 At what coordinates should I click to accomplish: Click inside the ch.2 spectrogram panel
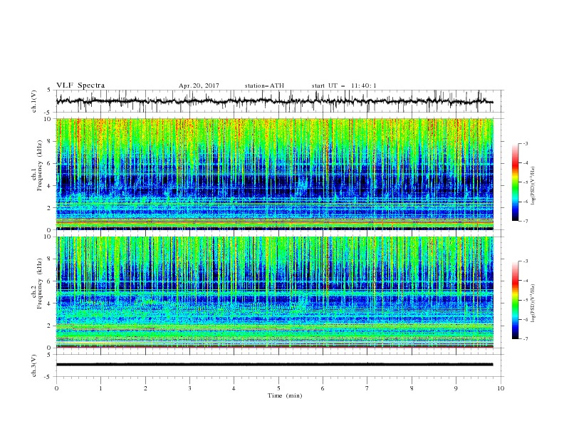(x=275, y=292)
